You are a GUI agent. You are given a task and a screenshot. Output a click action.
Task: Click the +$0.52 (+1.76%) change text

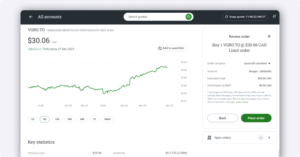pos(39,49)
